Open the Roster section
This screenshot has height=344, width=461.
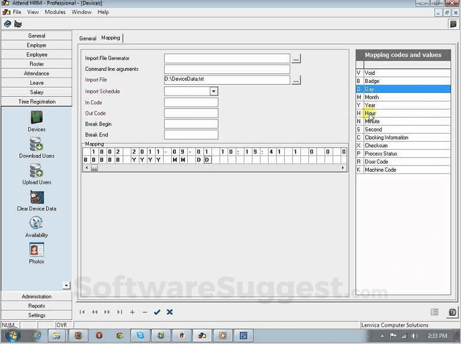[x=36, y=64]
